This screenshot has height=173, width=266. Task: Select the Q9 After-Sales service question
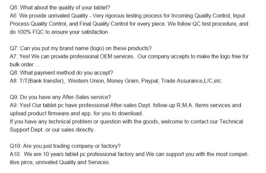pyautogui.click(x=60, y=97)
